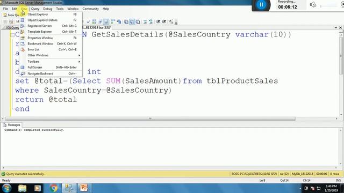344x193 pixels.
Task: Click the Parse query checkmark icon
Action: [x=88, y=21]
